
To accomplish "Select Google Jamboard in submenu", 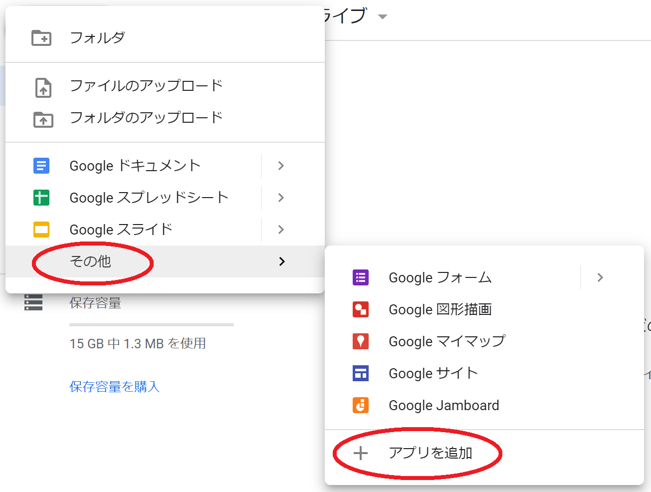I will click(x=484, y=405).
